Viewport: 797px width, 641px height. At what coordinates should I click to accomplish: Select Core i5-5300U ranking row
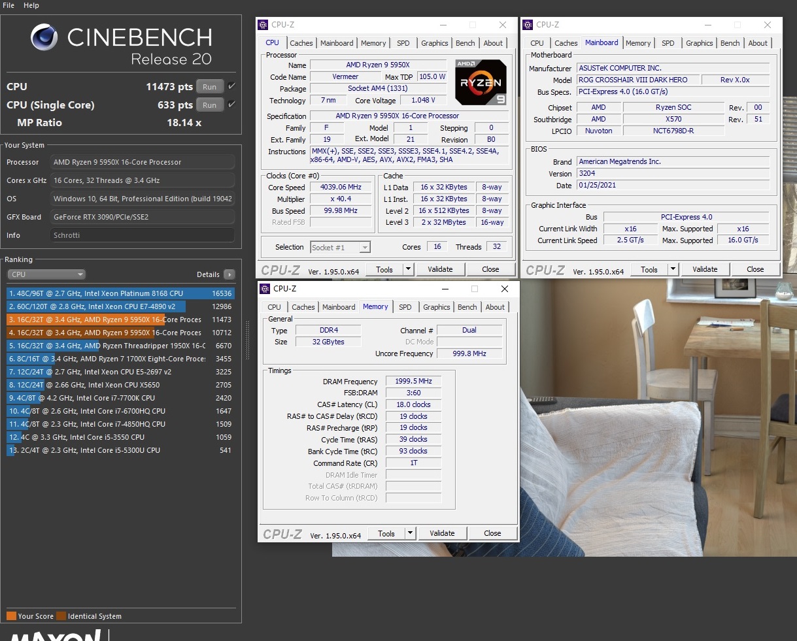[x=120, y=450]
